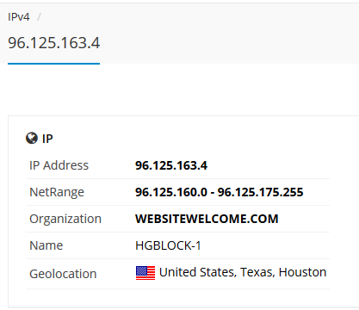Select the HGBLOCK-1 network name

click(168, 245)
